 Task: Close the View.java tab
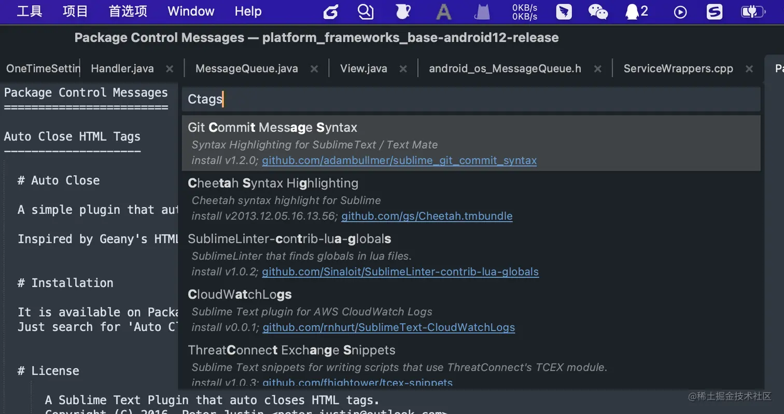pyautogui.click(x=403, y=68)
